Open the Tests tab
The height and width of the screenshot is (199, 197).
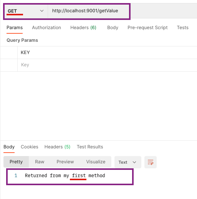(183, 28)
